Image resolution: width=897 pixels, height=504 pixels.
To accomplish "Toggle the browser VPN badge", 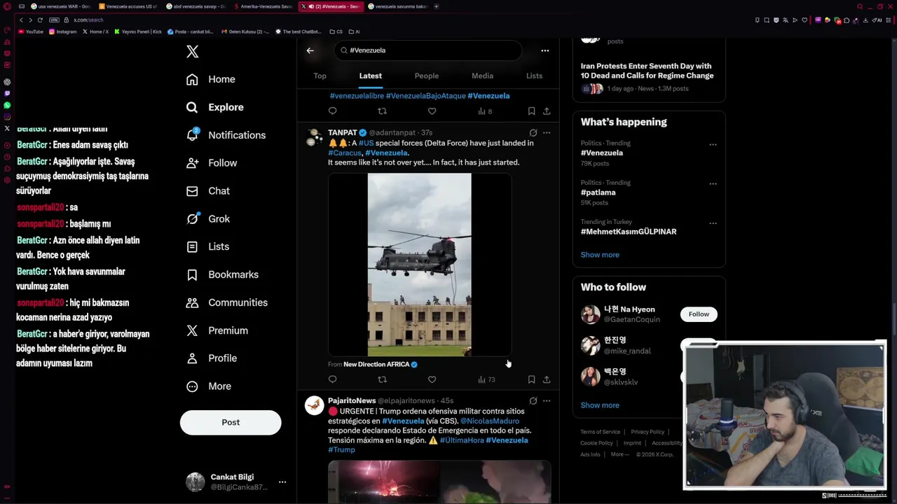I will [54, 20].
